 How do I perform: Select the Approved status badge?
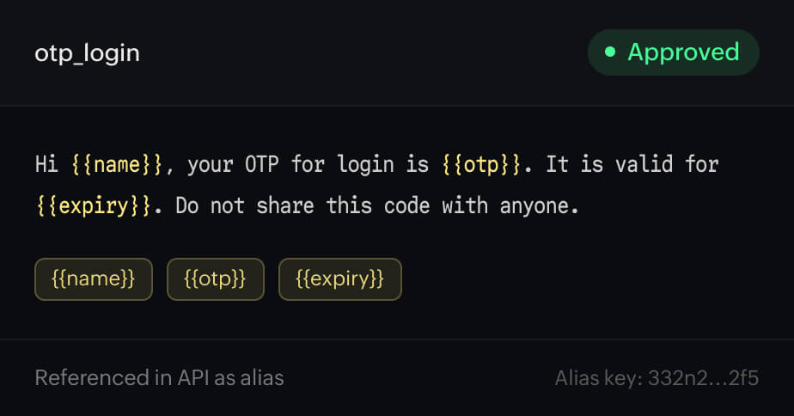tap(674, 52)
